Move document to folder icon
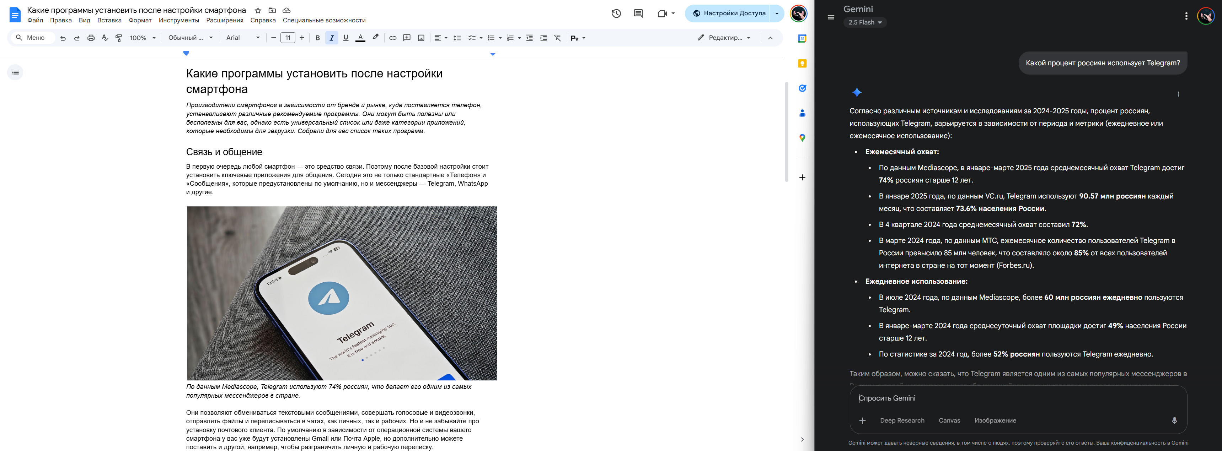 (272, 10)
